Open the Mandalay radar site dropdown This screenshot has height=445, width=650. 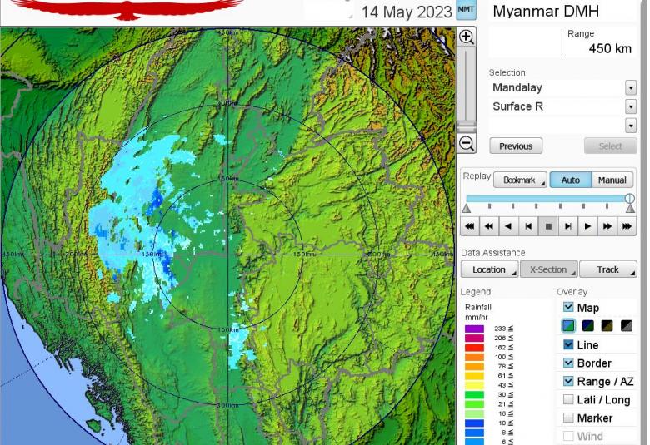630,88
